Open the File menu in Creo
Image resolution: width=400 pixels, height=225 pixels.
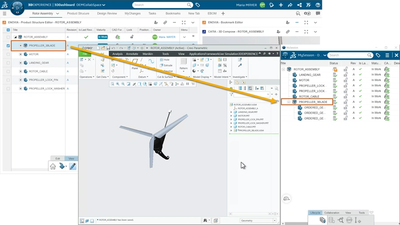(x=85, y=54)
